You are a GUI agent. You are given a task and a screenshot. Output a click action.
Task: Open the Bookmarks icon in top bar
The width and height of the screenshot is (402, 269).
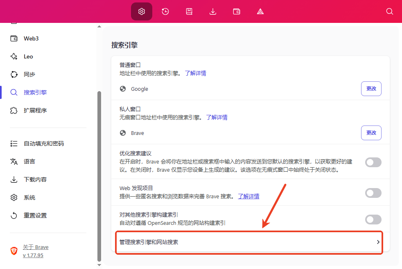pyautogui.click(x=189, y=11)
